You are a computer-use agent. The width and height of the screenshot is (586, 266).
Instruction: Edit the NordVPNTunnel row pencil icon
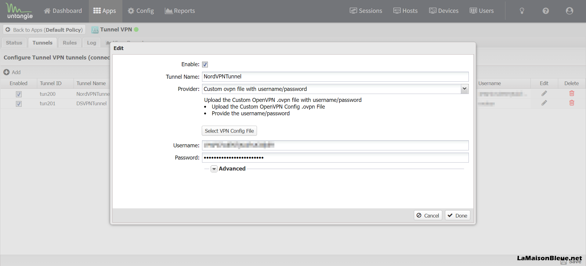click(544, 93)
